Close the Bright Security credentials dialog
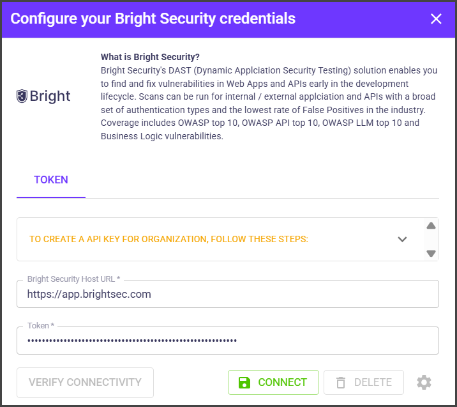The image size is (457, 407). pos(436,19)
